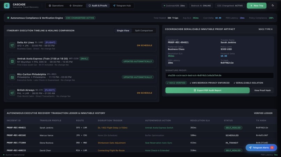
Task: Click View Proof Hash button
Action: coord(263,91)
